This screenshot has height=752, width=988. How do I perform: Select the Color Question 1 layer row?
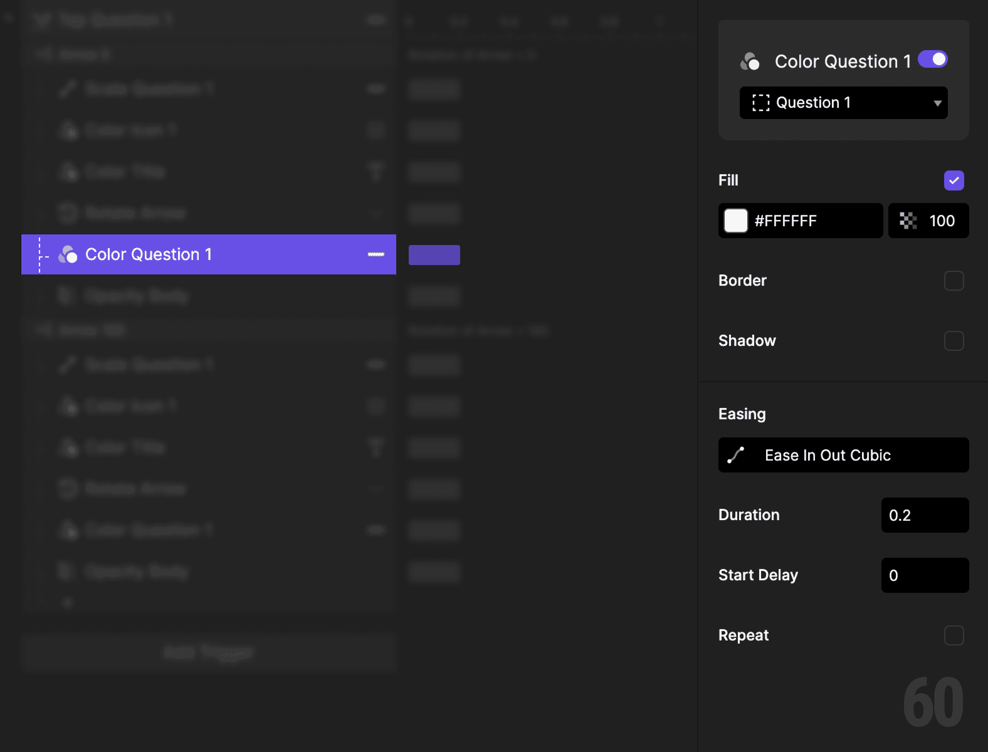click(x=179, y=254)
